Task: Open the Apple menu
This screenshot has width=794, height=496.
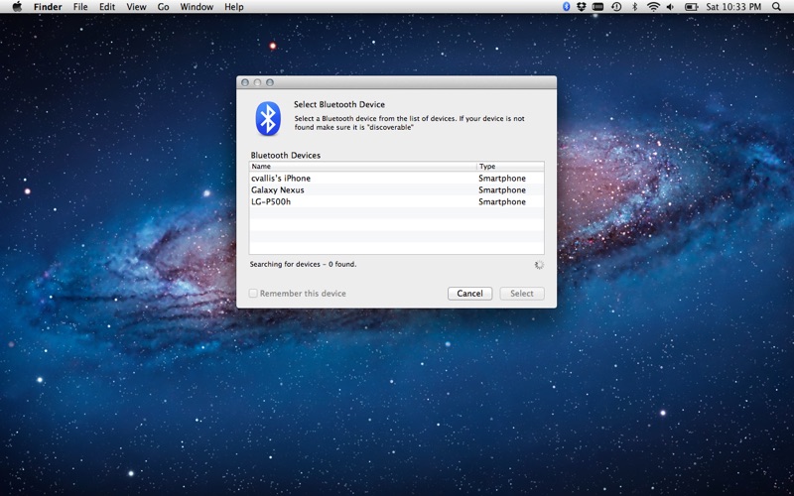Action: [x=17, y=7]
